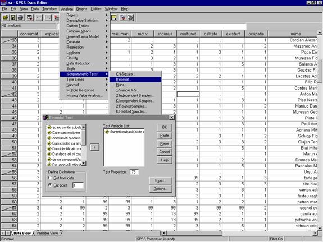Image resolution: width=323 pixels, height=242 pixels.
Task: Click the Dialog Recall toolbar icon
Action: click(x=30, y=18)
